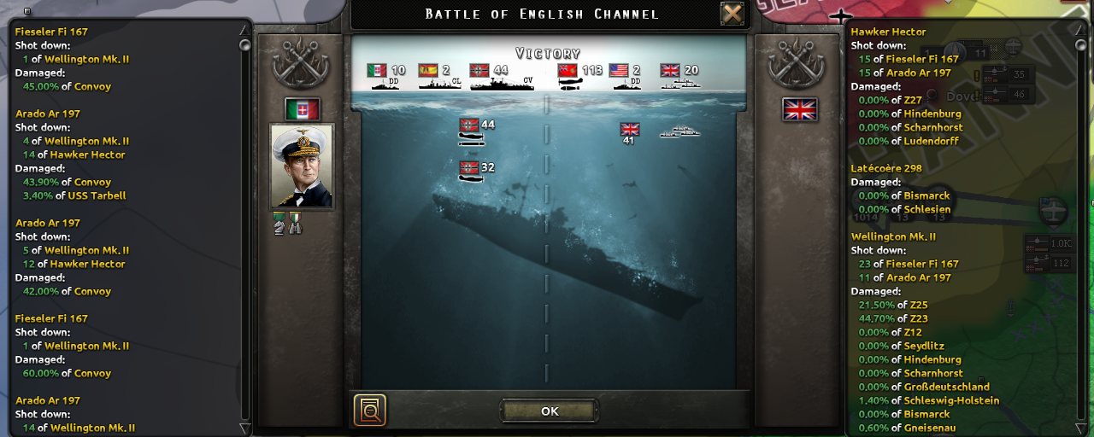Select German carrier icon showing 44
Image resolution: width=1094 pixels, height=437 pixels.
[x=502, y=76]
